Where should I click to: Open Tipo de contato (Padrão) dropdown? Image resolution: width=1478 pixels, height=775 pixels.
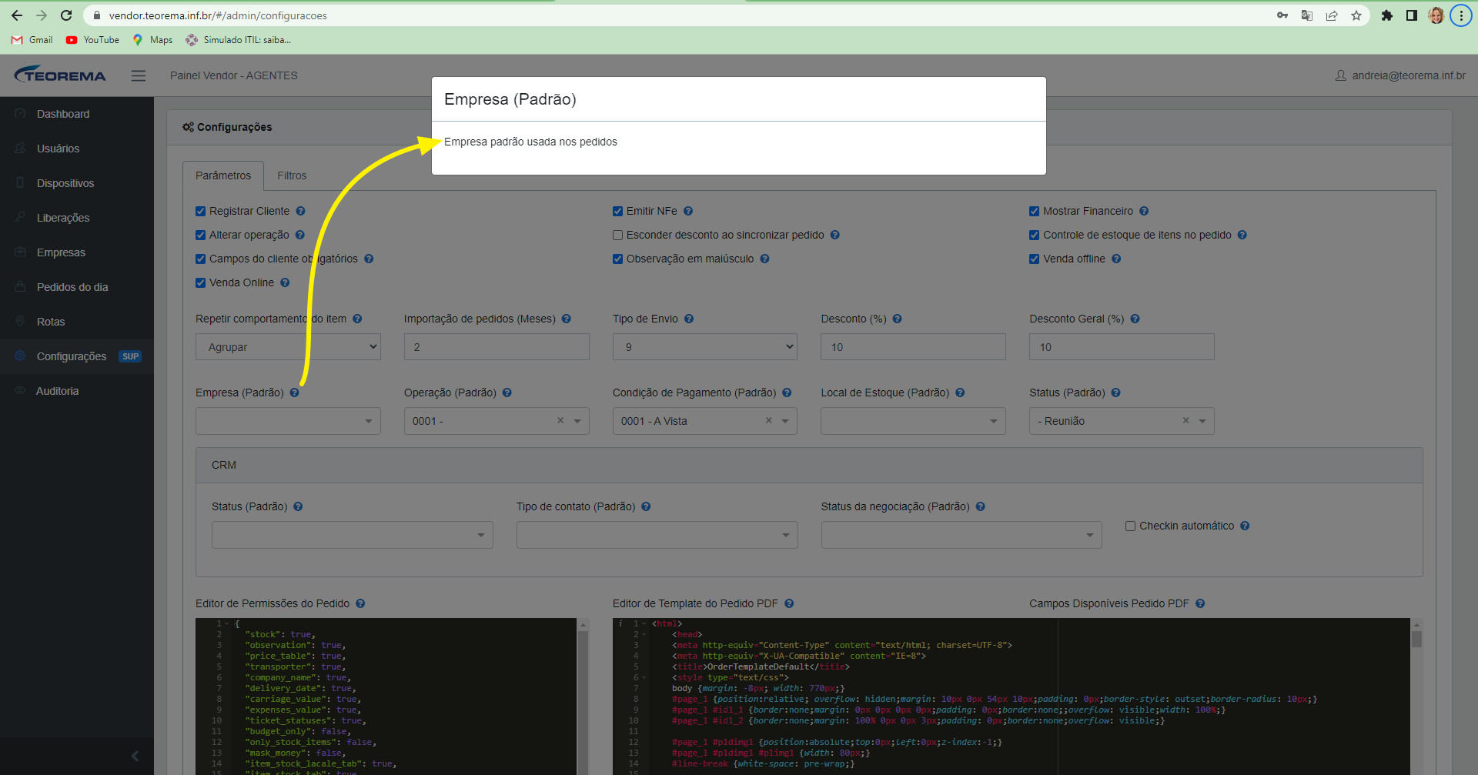coord(657,535)
